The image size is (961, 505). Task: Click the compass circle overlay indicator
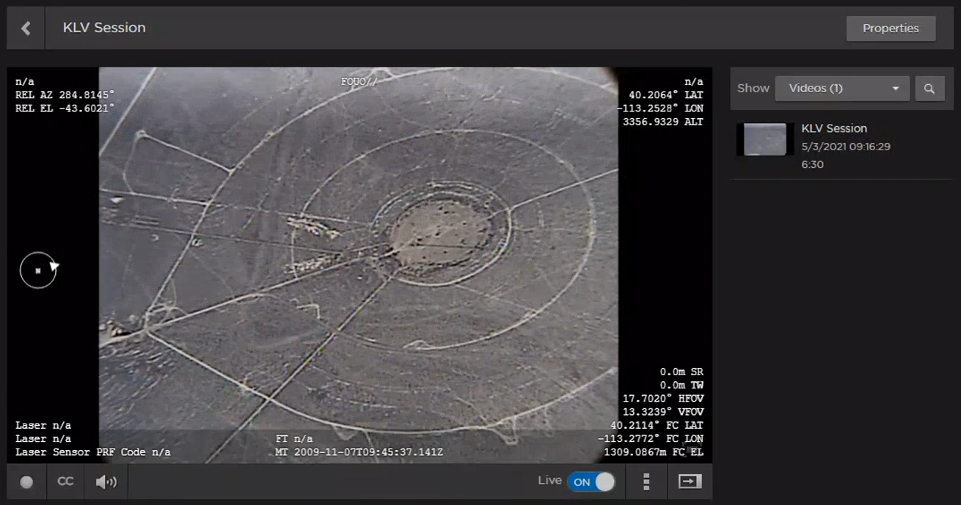pos(38,270)
